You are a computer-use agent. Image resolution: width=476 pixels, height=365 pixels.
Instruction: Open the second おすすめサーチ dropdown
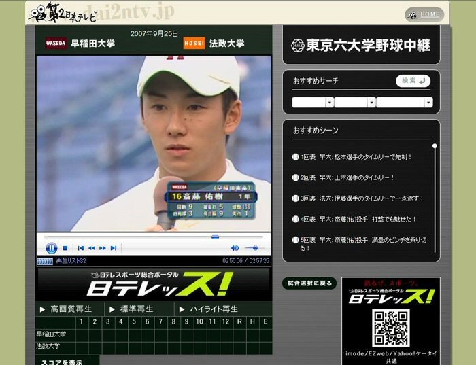355,102
